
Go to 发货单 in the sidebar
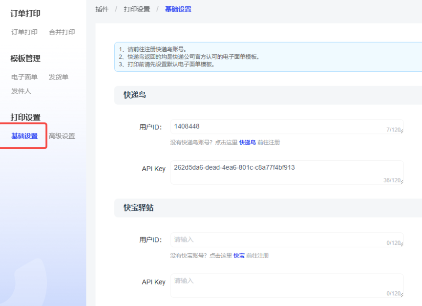tap(59, 77)
